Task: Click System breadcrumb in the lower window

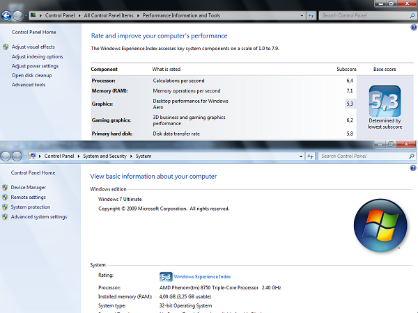Action: coord(144,156)
